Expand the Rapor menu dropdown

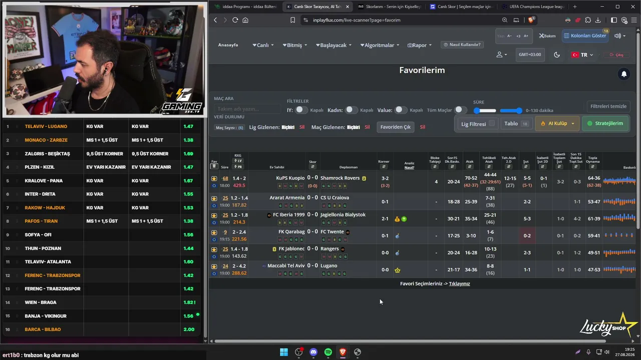(x=420, y=45)
